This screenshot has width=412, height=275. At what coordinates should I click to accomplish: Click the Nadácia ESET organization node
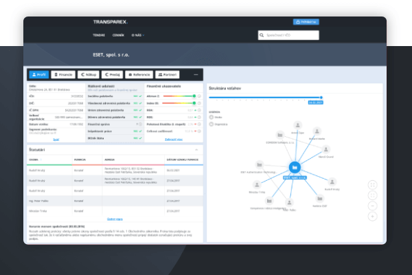click(320, 199)
